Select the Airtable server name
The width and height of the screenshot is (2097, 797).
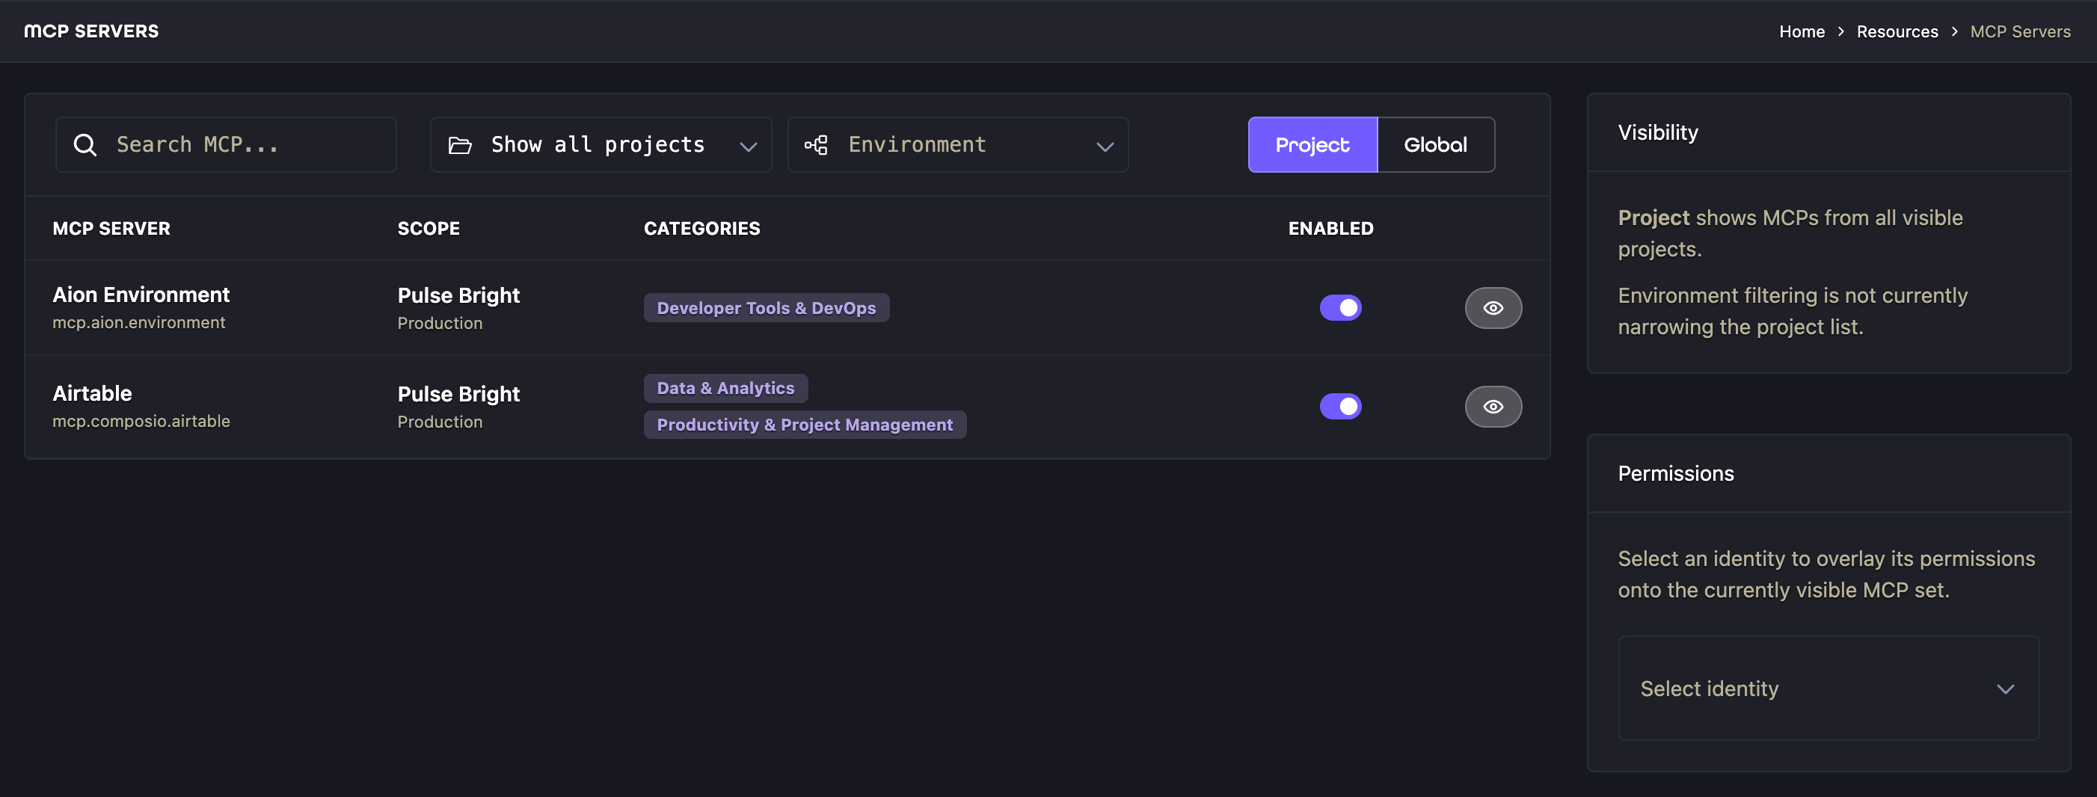click(92, 393)
